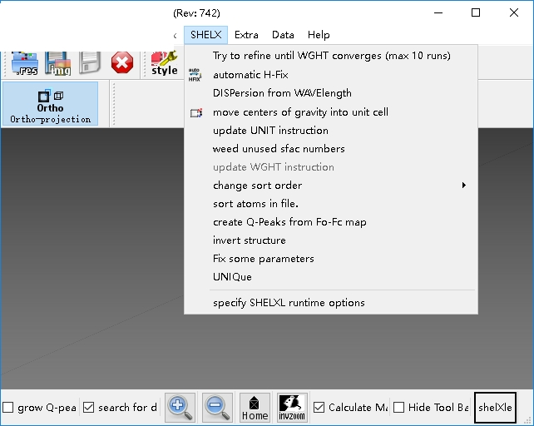Click the menu bar scroll-left chevron

coord(176,36)
